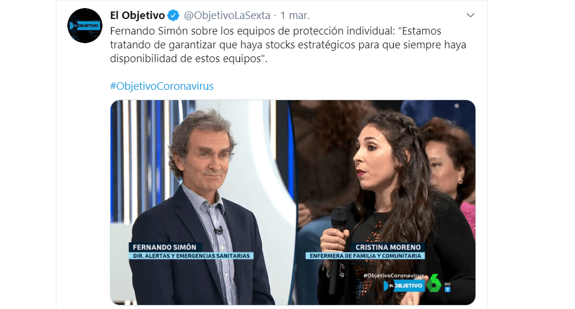Screen dimensions: 575x309
Task: Click the Enfermera de Familia caption
Action: (x=365, y=256)
